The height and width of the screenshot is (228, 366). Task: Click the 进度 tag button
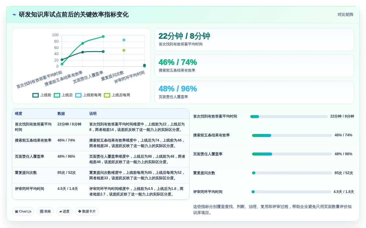tap(64, 211)
